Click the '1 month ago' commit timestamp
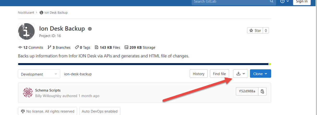Image resolution: width=317 pixels, height=115 pixels. coord(89,96)
